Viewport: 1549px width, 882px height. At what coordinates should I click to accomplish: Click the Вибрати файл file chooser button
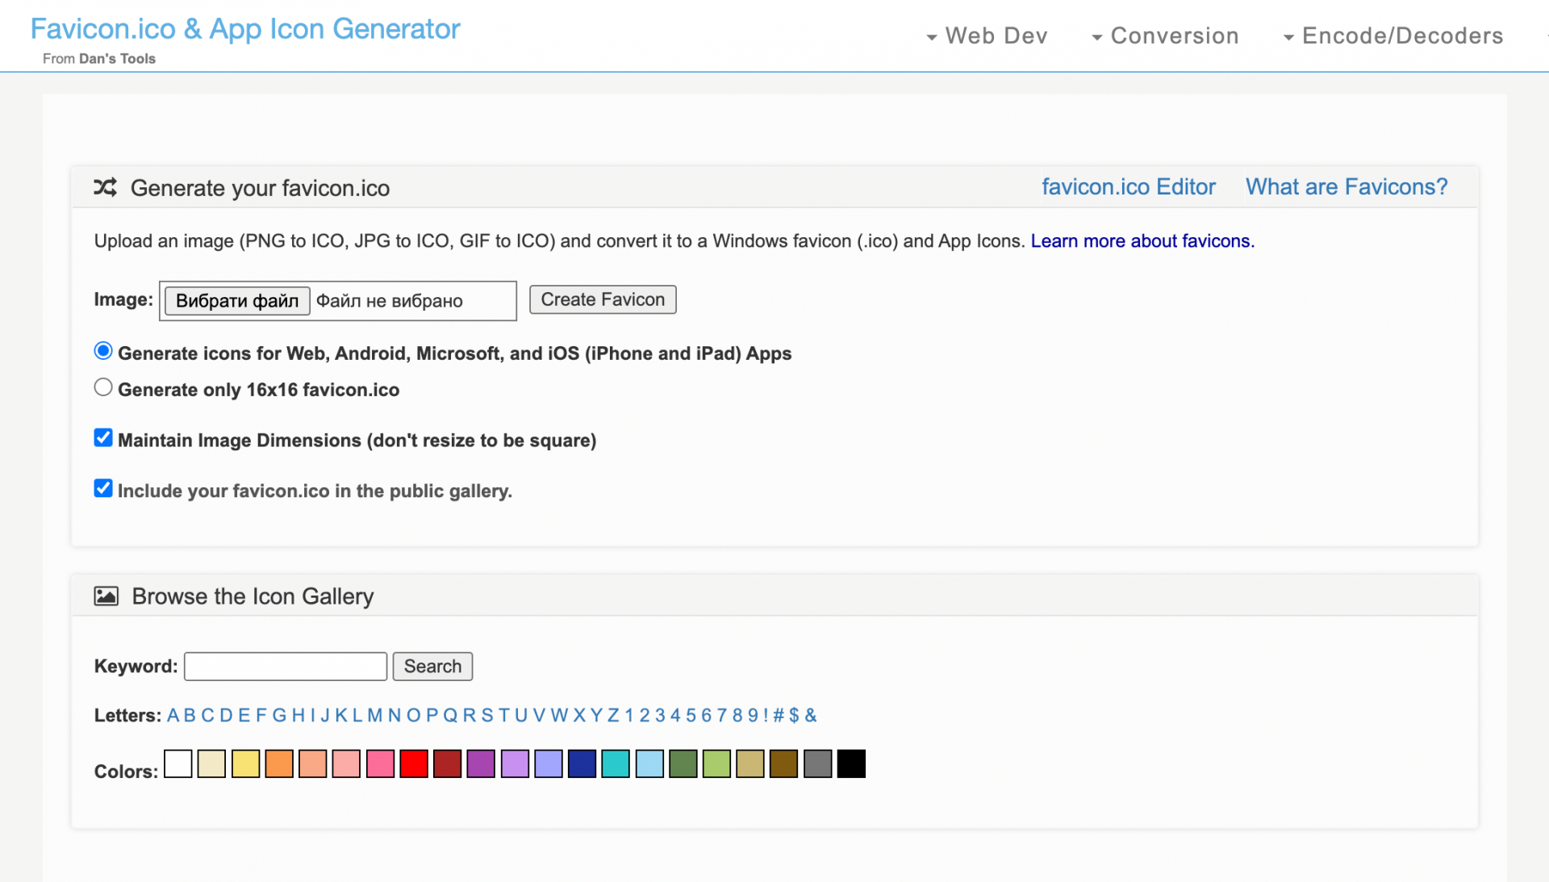click(237, 301)
